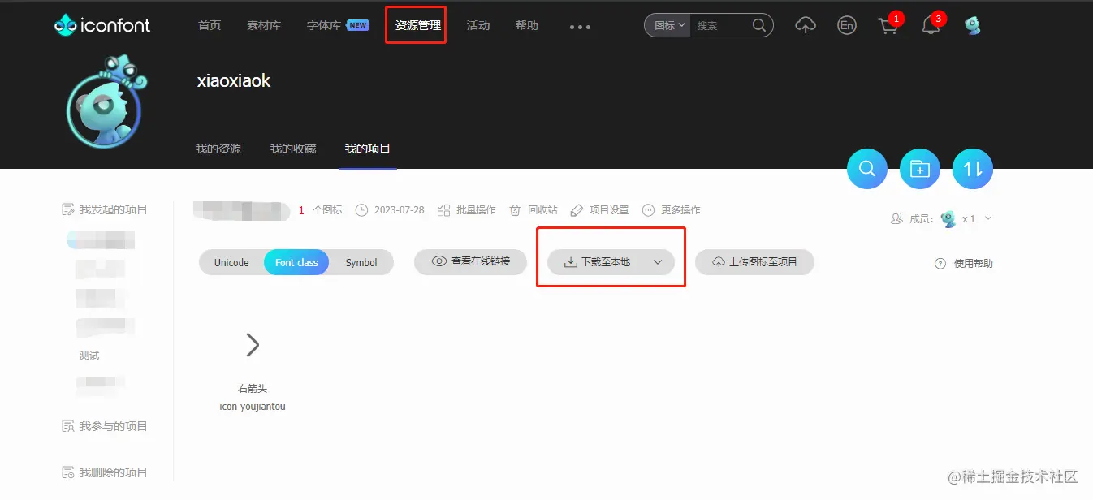1093x500 pixels.
Task: Open the 素材库 menu item
Action: 264,25
